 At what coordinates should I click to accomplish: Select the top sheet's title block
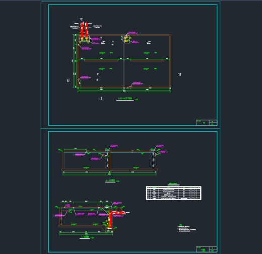coord(207,122)
